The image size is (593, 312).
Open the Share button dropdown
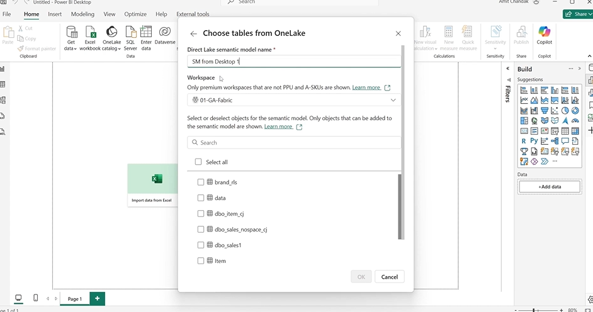coord(578,14)
